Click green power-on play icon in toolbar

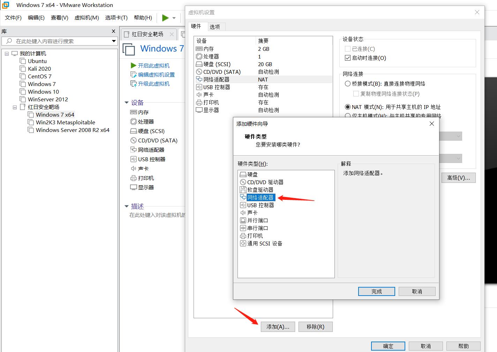pyautogui.click(x=165, y=18)
